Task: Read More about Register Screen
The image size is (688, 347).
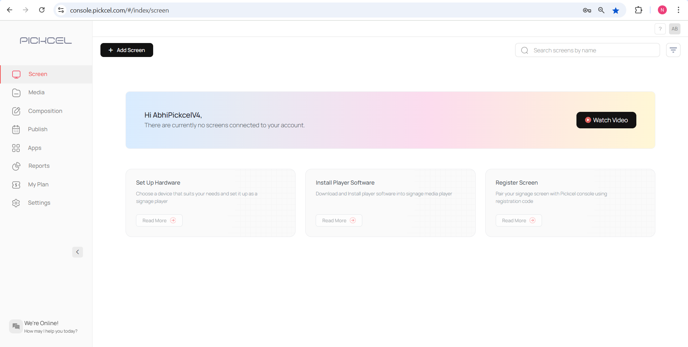Action: point(518,220)
